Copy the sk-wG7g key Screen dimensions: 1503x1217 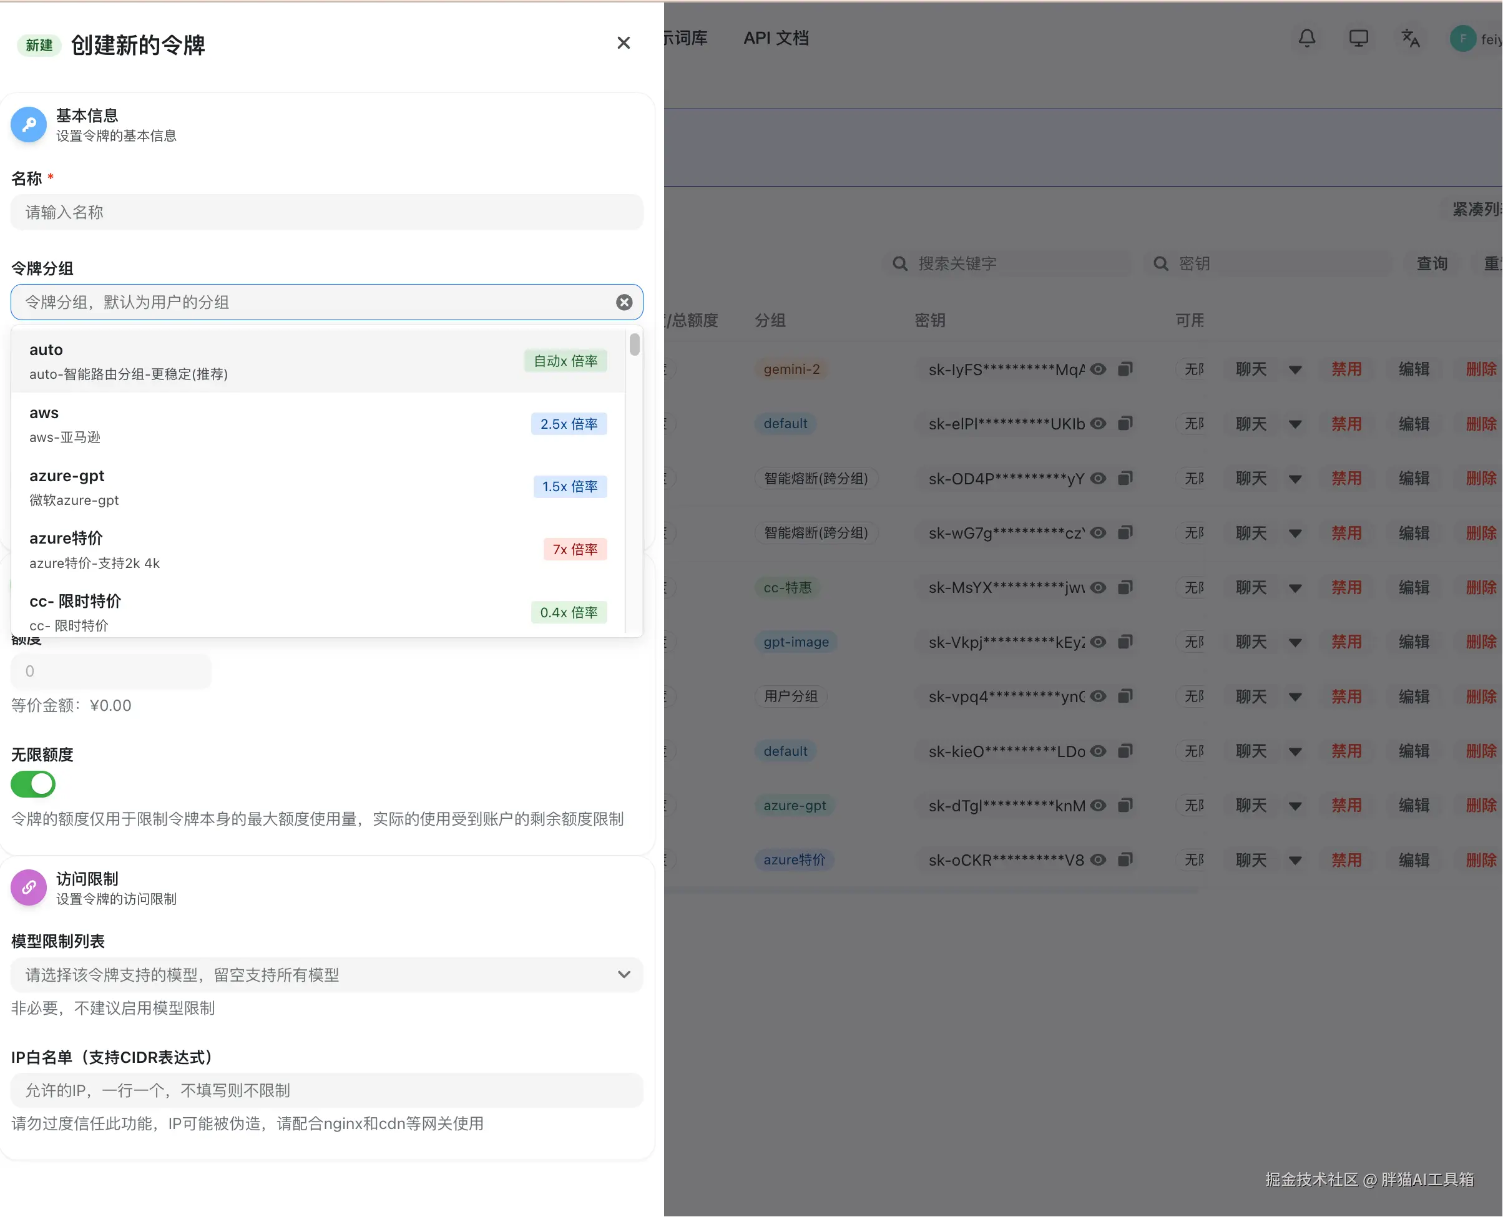click(1125, 533)
